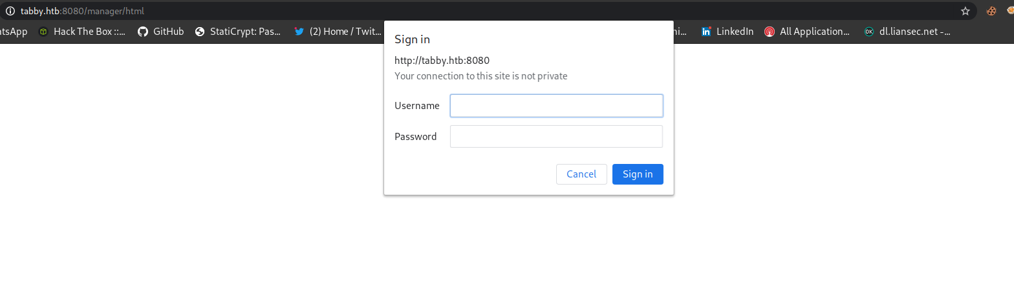Image resolution: width=1014 pixels, height=304 pixels.
Task: Open the StatiCrypt bookmark link
Action: coord(245,31)
